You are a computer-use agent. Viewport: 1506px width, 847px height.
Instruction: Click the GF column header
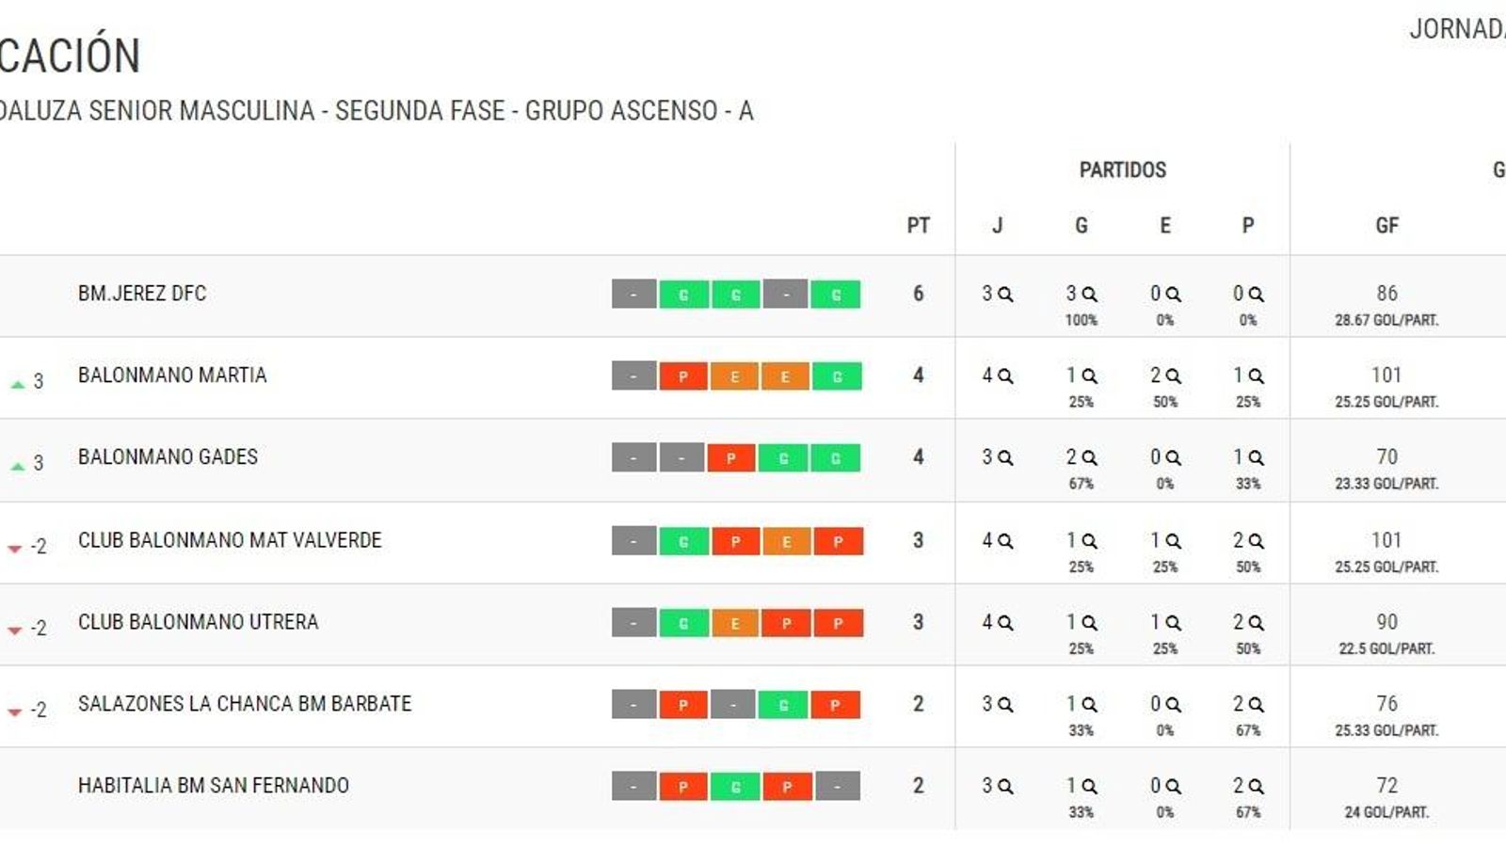tap(1388, 225)
